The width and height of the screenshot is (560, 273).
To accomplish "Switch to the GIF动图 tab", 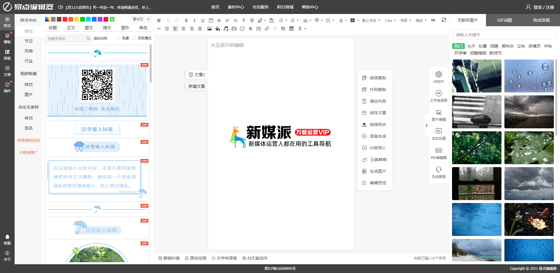I will pos(504,20).
